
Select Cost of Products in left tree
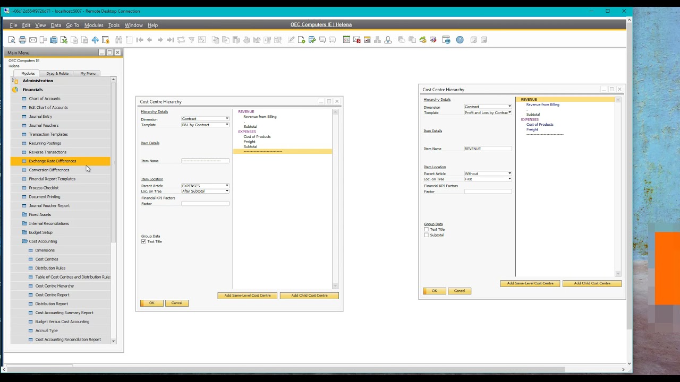pyautogui.click(x=257, y=136)
